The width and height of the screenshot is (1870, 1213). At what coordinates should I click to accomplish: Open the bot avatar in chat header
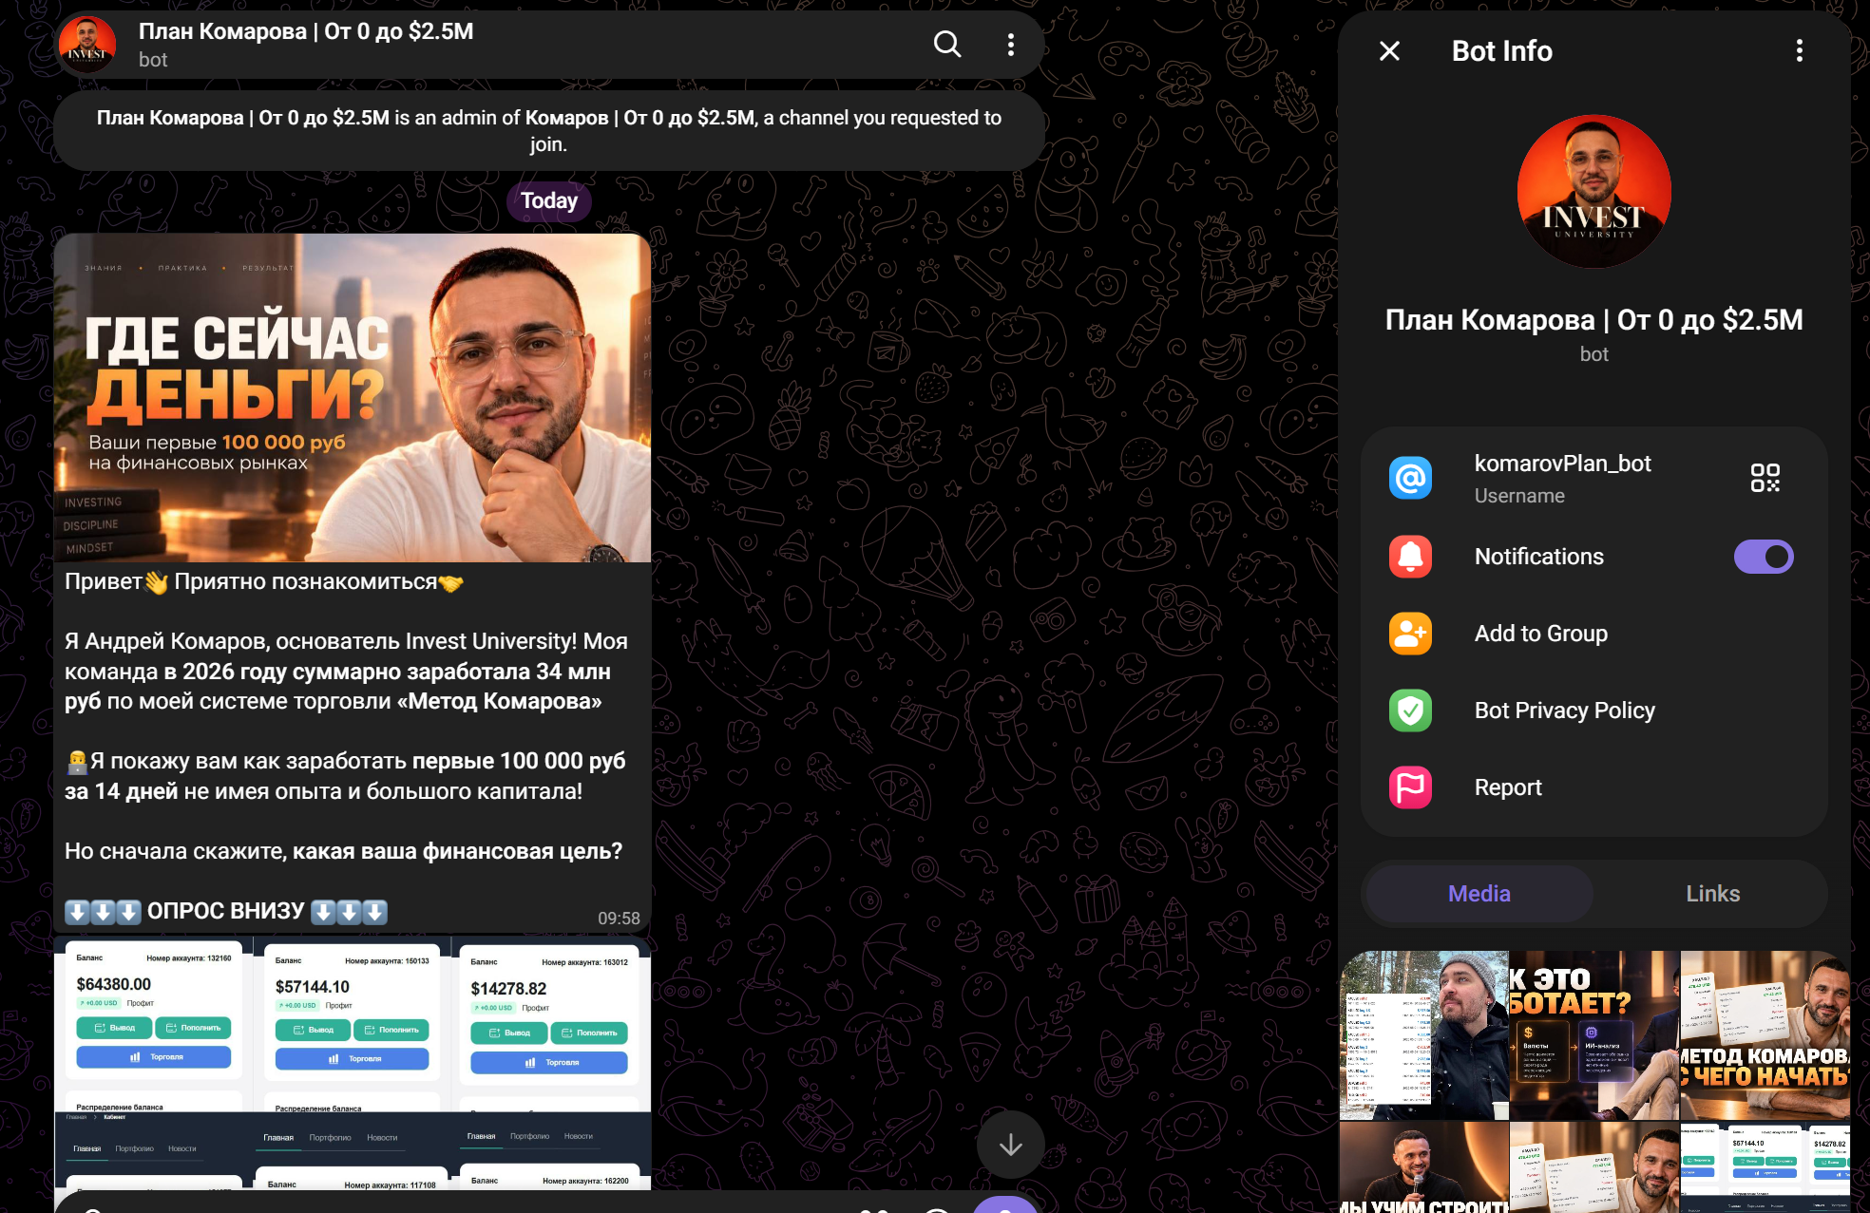click(x=87, y=45)
